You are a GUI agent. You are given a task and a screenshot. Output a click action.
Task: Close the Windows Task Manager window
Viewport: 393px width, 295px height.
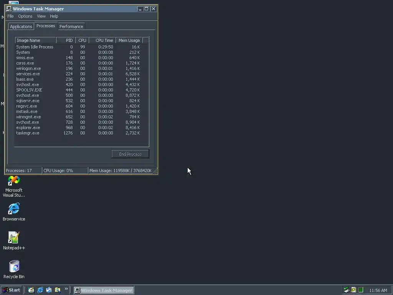tap(154, 9)
